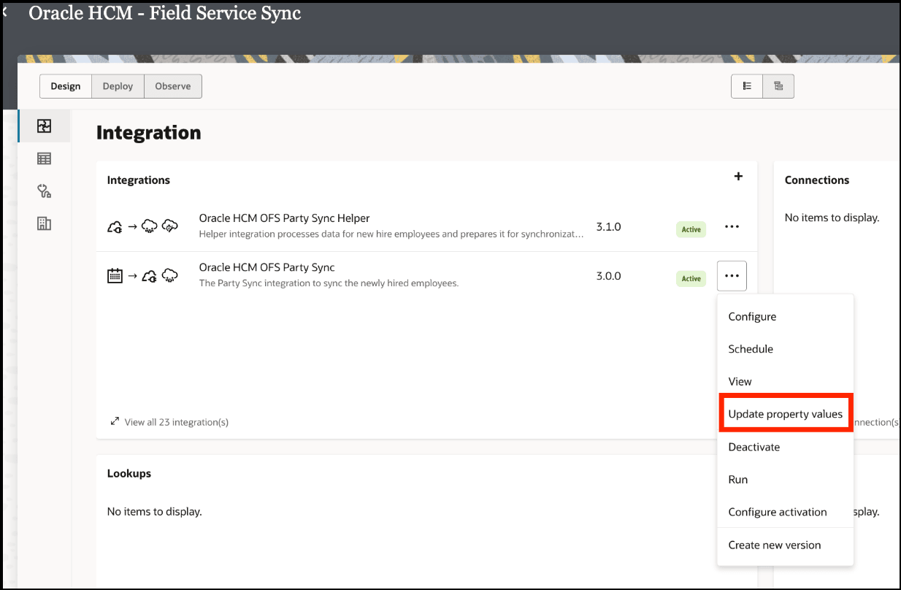
Task: Open the building sidebar icon
Action: (x=44, y=223)
